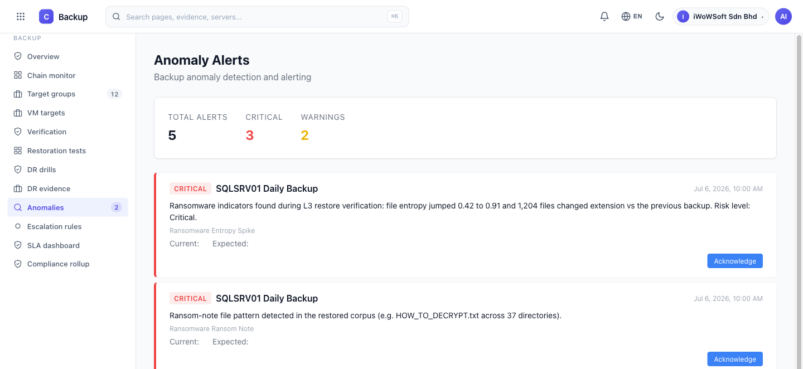Open Compliance rollup
The height and width of the screenshot is (369, 803).
[x=67, y=264]
